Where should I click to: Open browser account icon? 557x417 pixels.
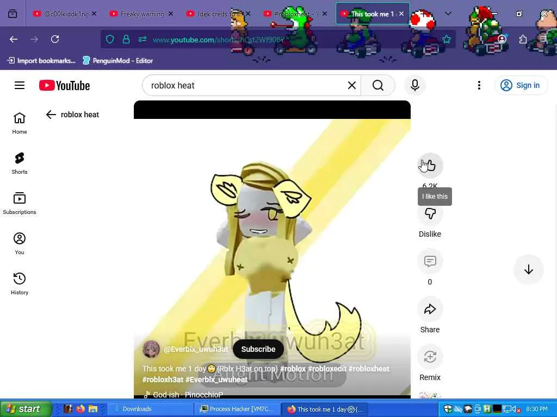[502, 39]
